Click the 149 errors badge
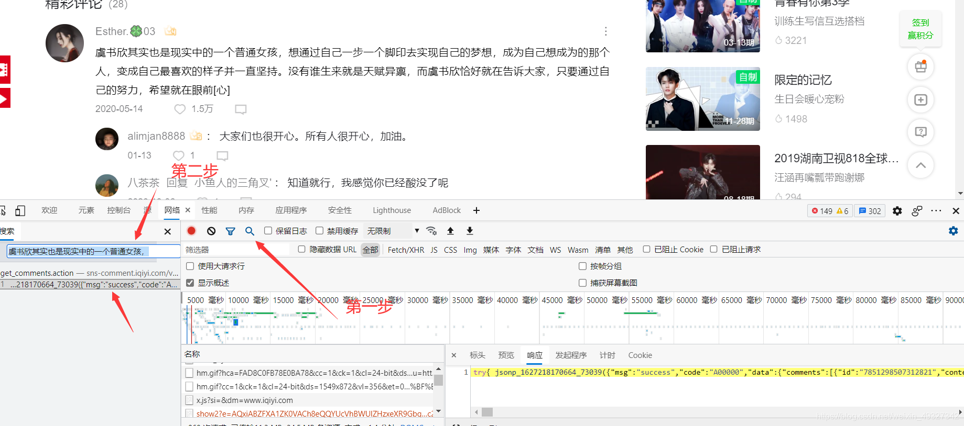964x426 pixels. (x=822, y=211)
